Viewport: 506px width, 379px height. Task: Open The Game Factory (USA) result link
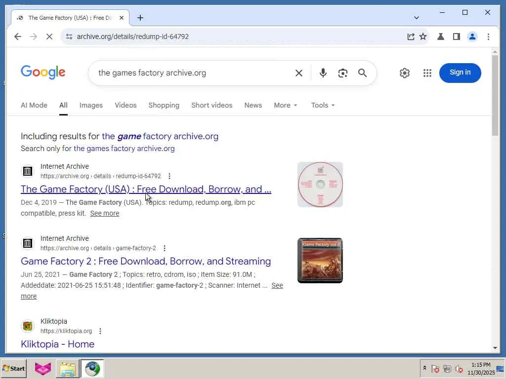point(146,189)
